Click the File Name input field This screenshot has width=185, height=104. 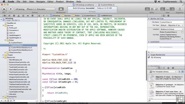pyautogui.click(x=172, y=22)
